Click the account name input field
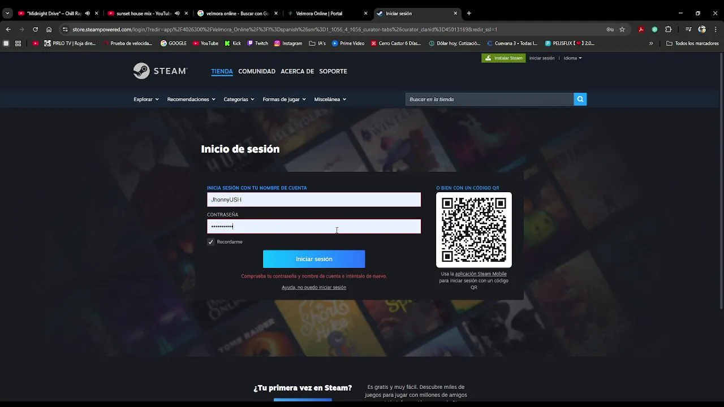 tap(314, 200)
